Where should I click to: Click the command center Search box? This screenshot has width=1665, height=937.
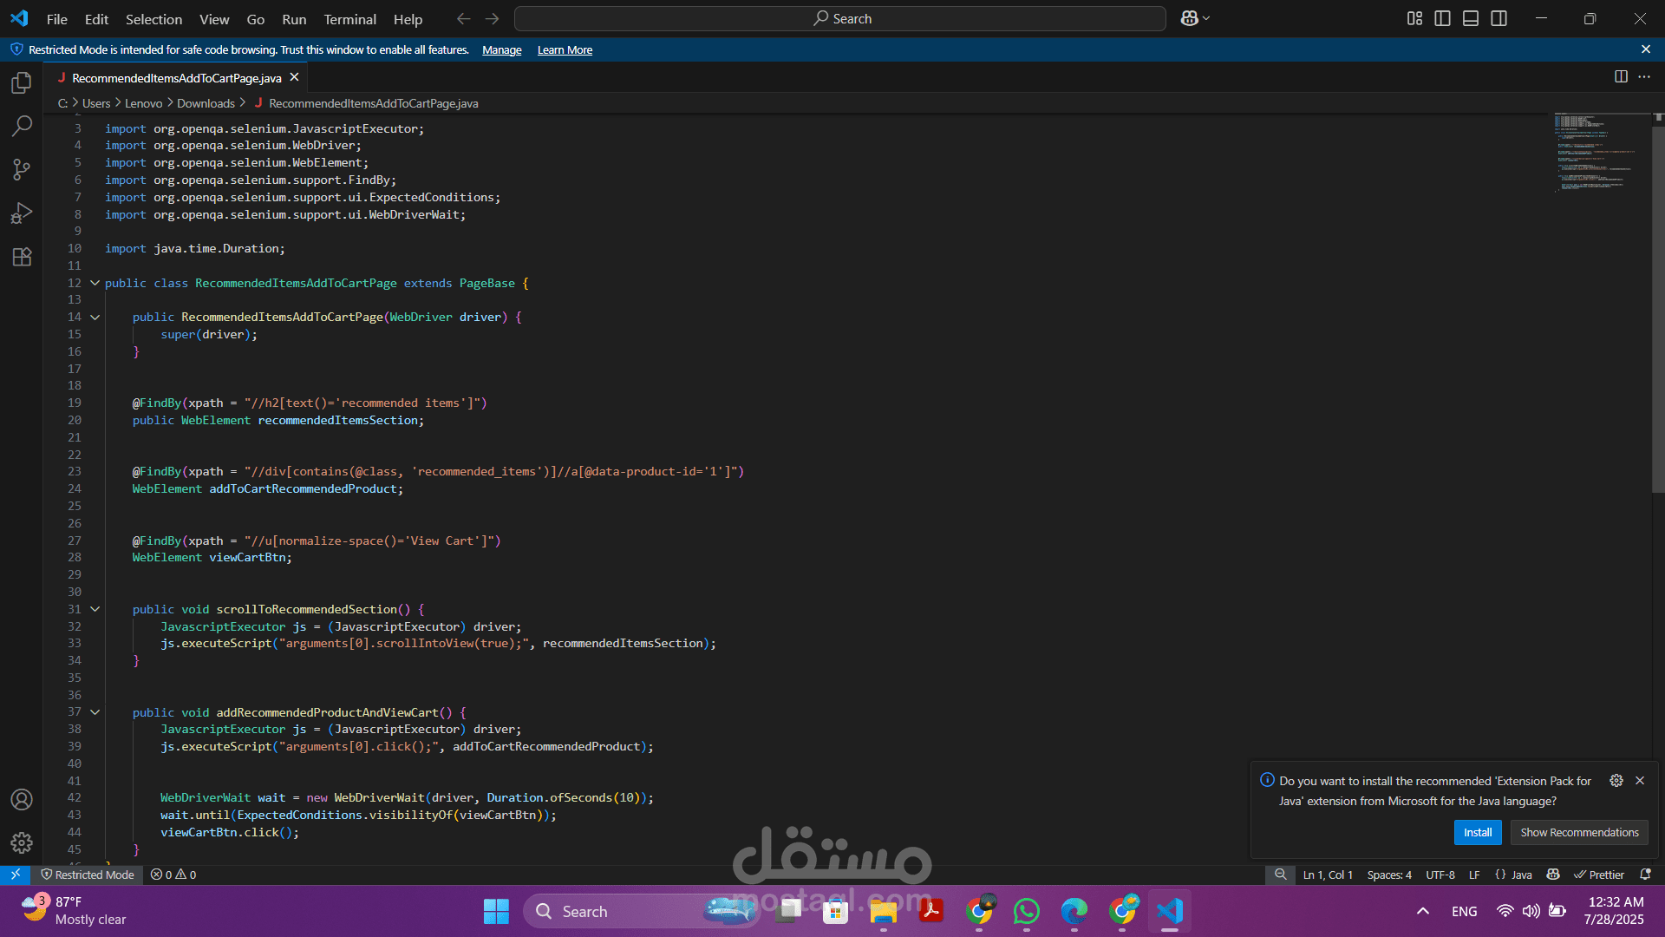tap(839, 18)
